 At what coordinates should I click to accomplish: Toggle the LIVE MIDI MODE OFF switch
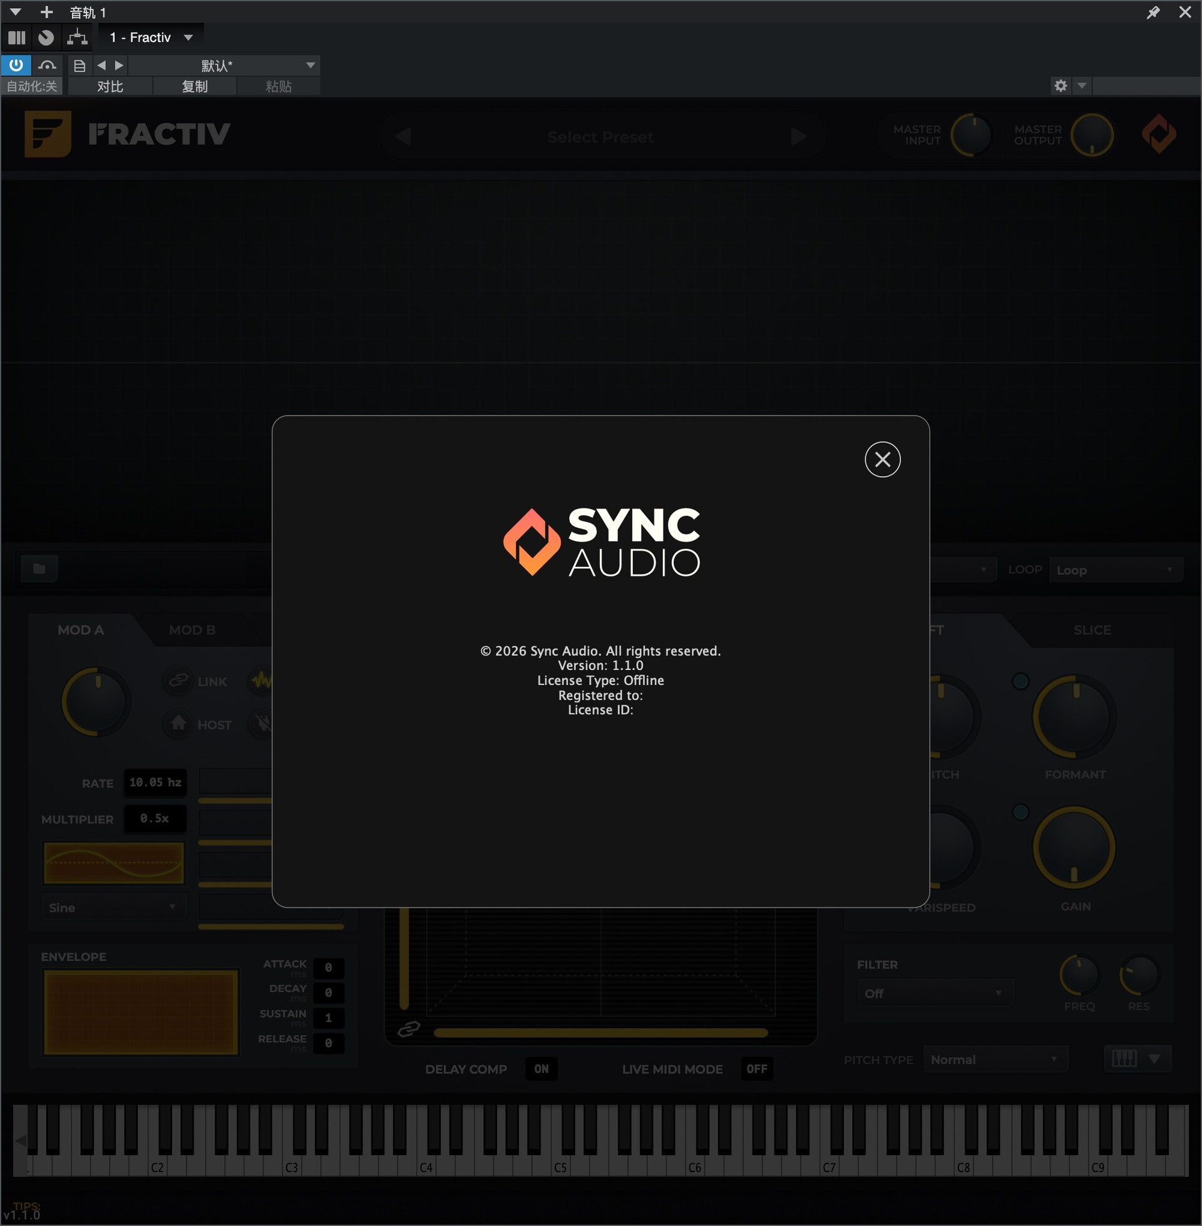(x=756, y=1069)
